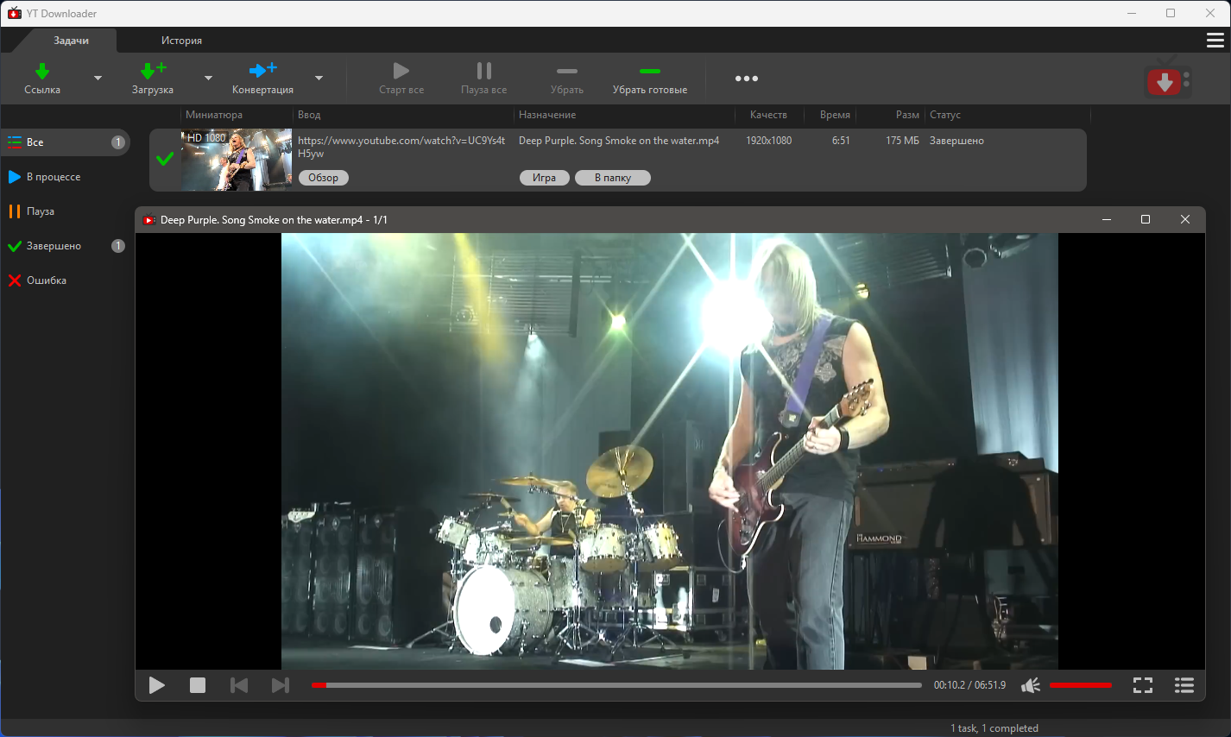Click the green completed checkmark on task
1231x737 pixels.
click(x=165, y=159)
